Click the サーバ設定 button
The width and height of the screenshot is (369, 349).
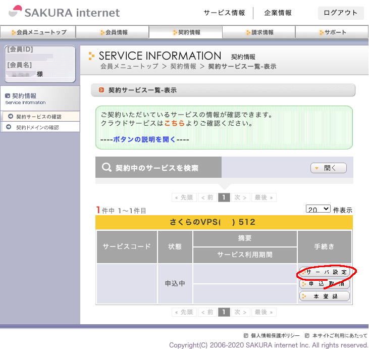click(x=325, y=272)
